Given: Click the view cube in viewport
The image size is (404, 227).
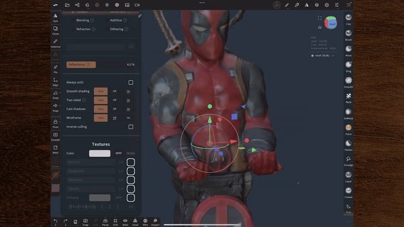Looking at the screenshot, I should 331,23.
